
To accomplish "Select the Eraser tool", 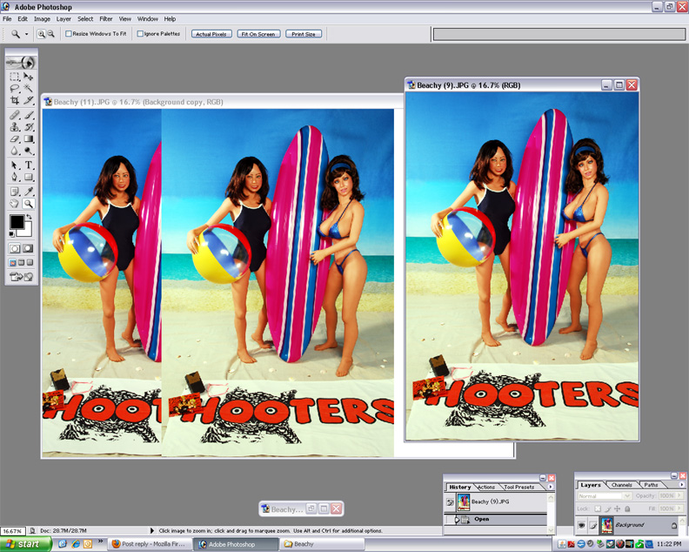I will click(x=15, y=139).
